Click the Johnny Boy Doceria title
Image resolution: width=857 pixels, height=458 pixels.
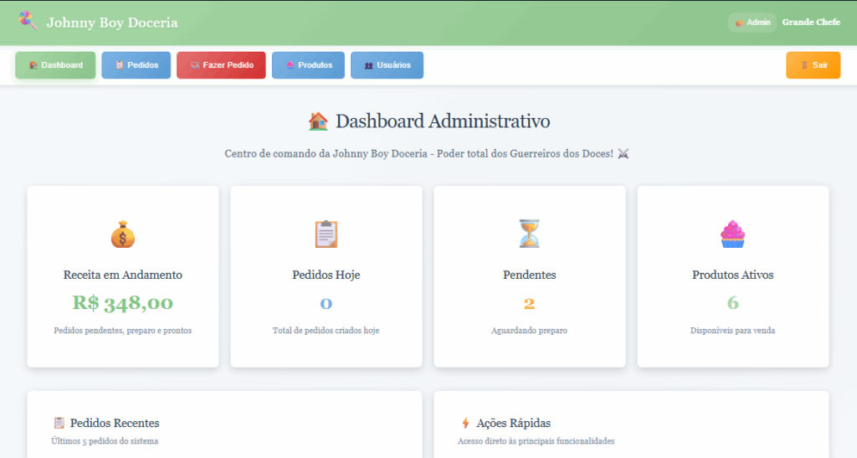[112, 23]
